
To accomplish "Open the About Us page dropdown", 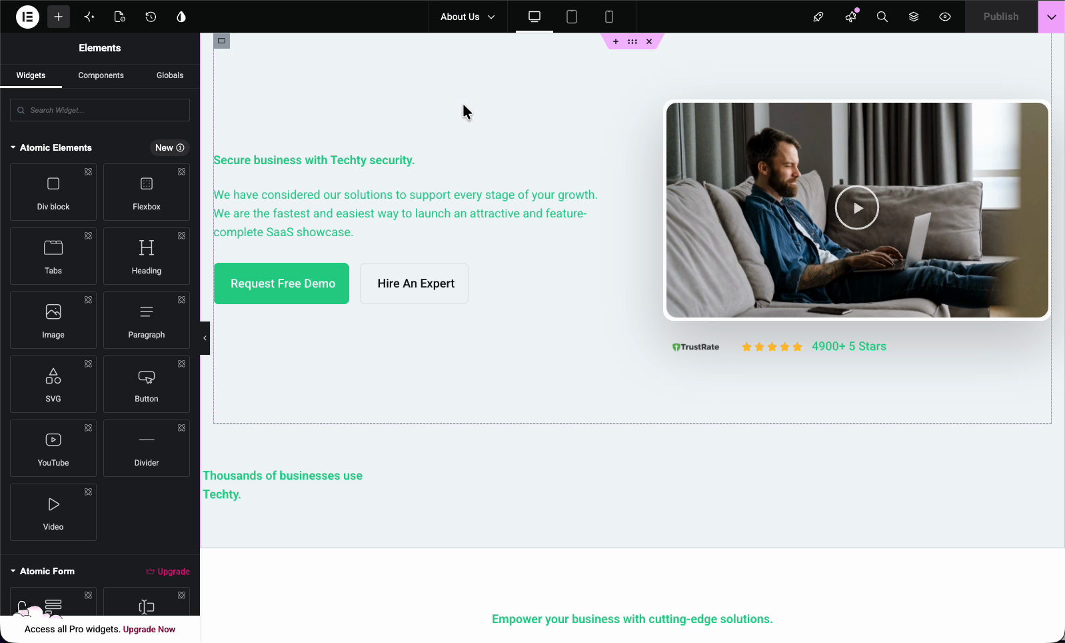I will click(x=468, y=17).
